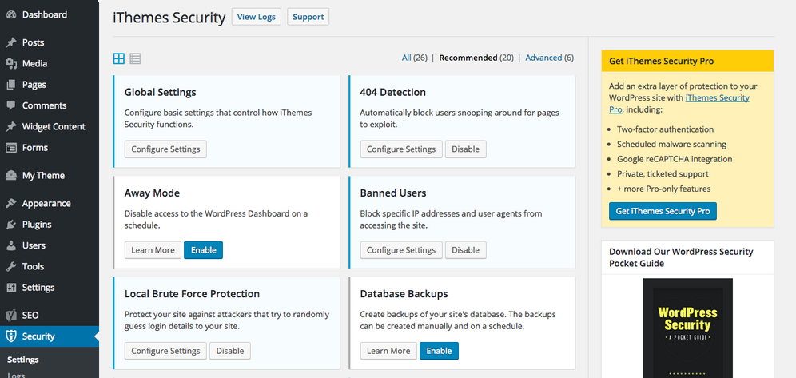
Task: Click the Global Settings card title
Action: (x=161, y=93)
